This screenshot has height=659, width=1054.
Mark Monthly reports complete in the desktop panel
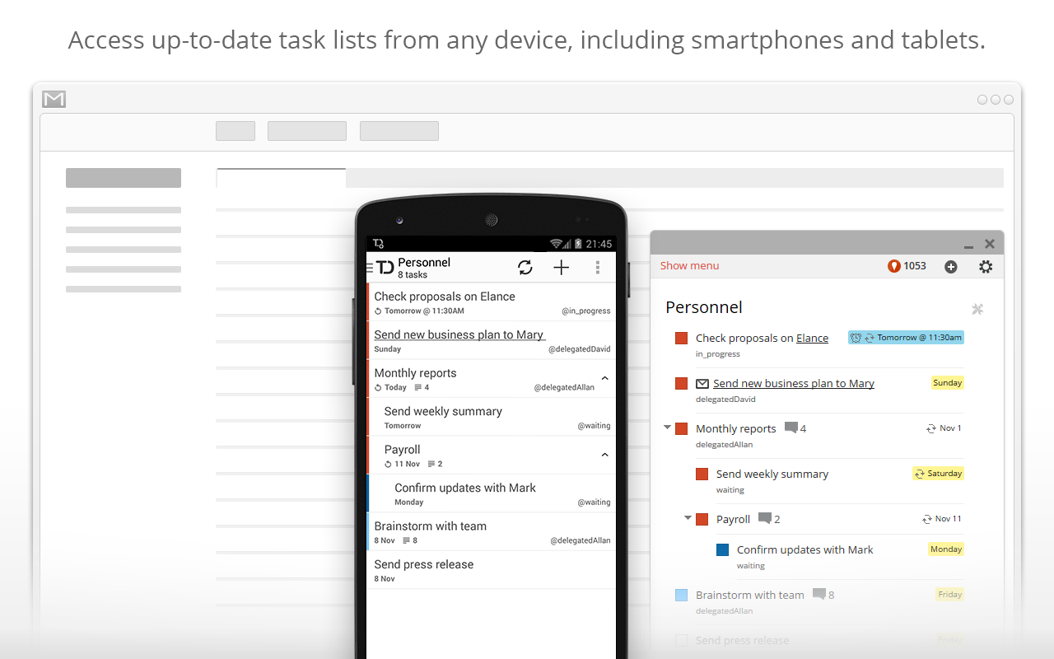click(x=681, y=429)
